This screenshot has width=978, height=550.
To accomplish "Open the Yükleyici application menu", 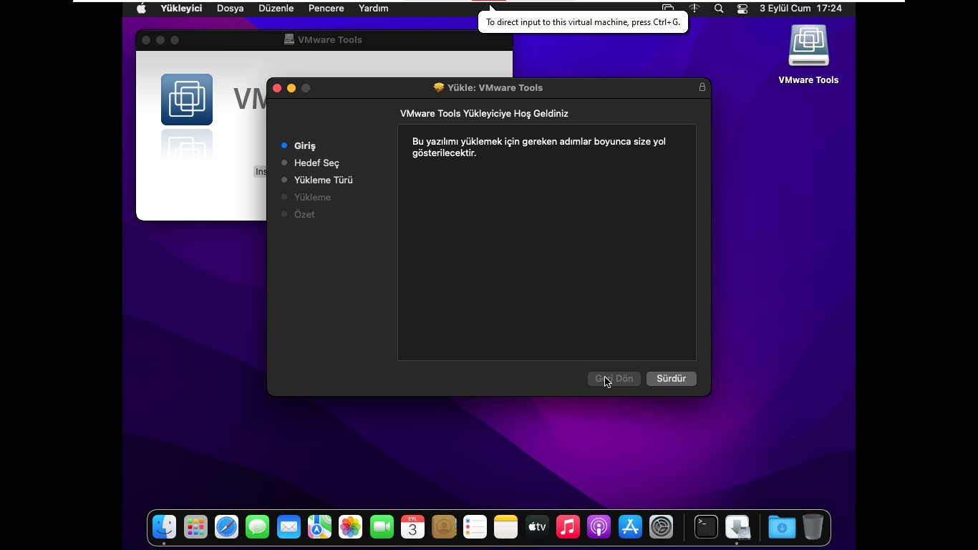I will pos(181,9).
